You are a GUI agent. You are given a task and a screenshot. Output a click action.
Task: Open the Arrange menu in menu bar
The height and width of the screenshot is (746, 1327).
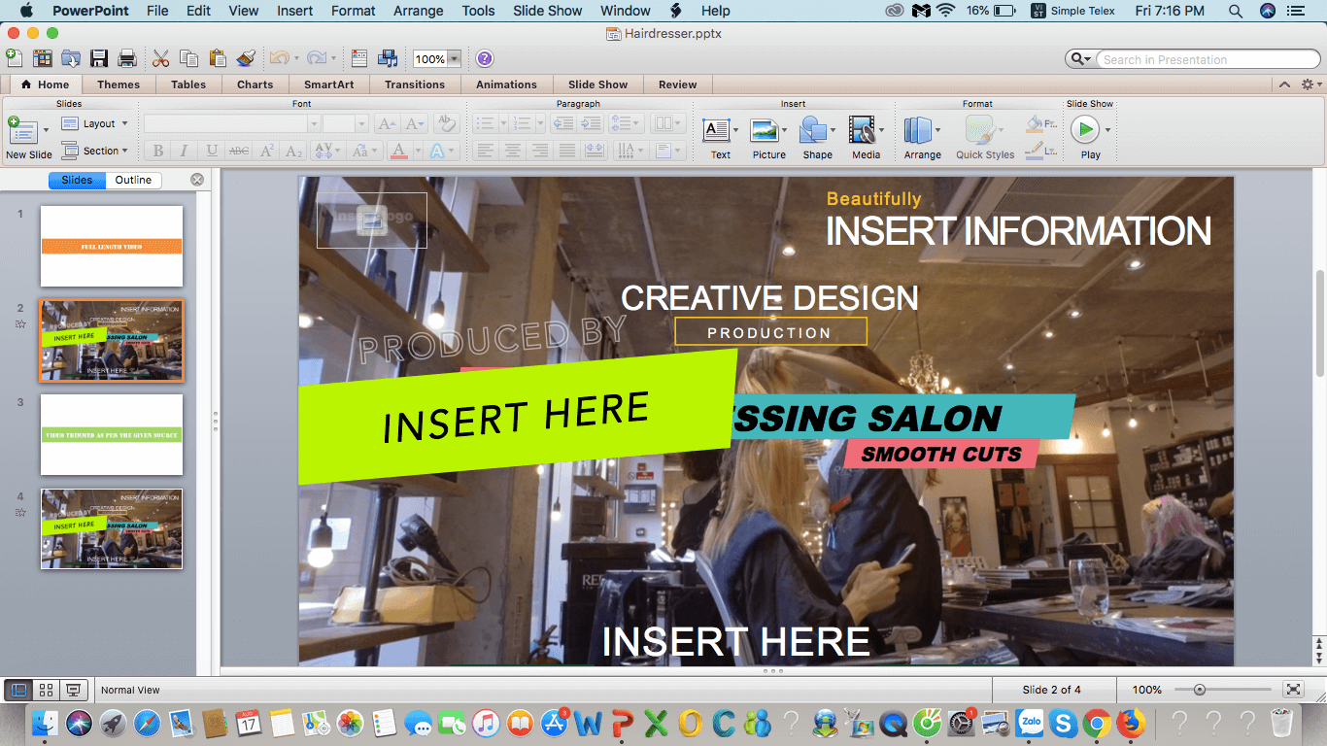point(419,11)
